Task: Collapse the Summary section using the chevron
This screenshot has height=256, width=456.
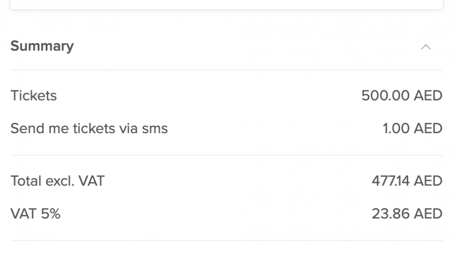Action: click(426, 47)
